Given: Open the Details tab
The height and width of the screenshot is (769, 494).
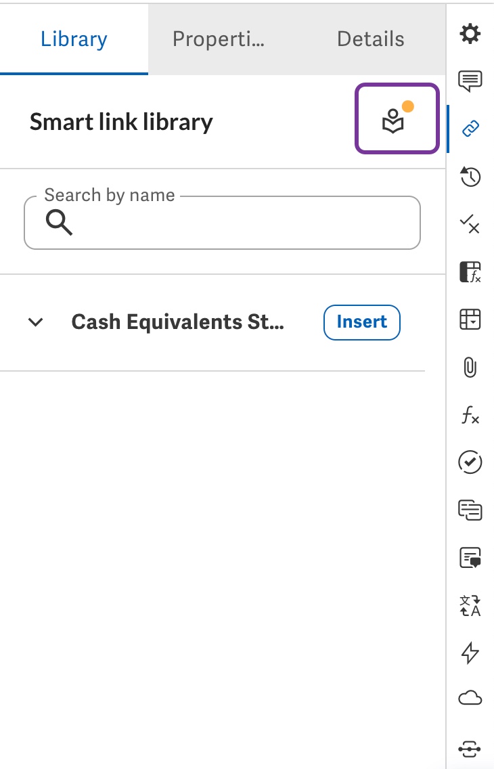Looking at the screenshot, I should (370, 39).
